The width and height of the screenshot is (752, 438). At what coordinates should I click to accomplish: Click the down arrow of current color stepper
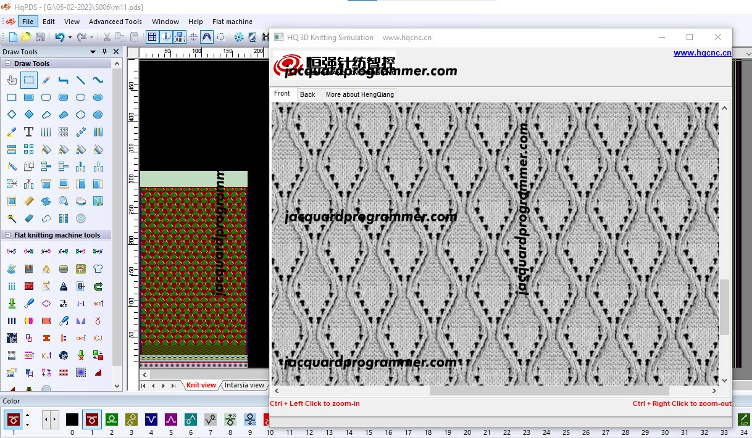coord(27,424)
